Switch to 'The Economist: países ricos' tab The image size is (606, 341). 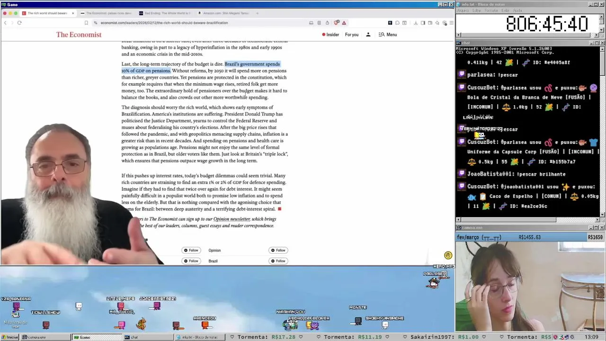105,13
